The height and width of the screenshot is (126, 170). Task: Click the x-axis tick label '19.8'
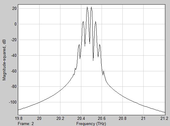(x=19, y=118)
